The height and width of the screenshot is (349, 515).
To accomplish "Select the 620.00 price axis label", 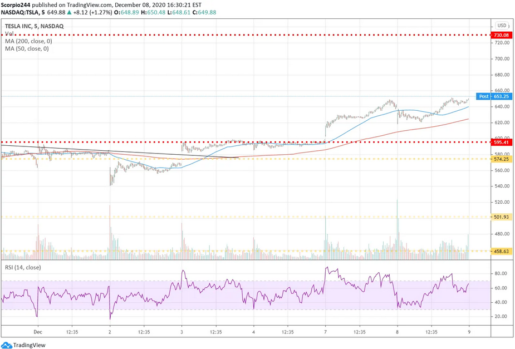I will click(x=502, y=122).
